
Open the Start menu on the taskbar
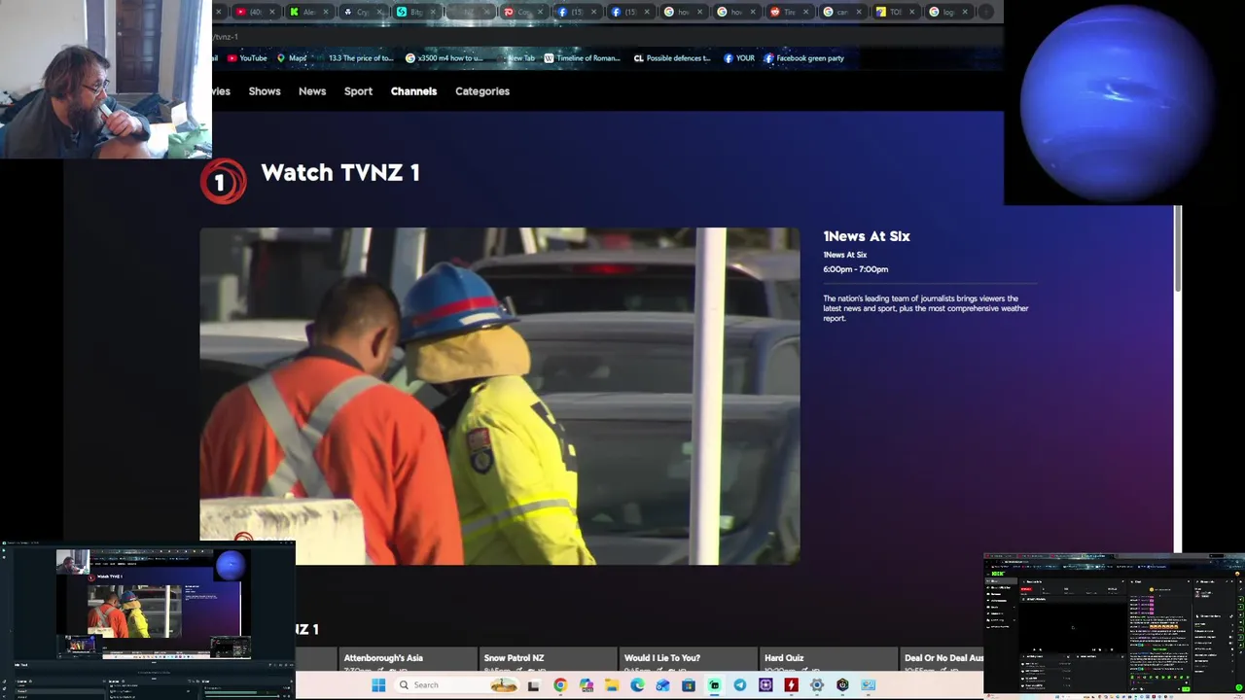click(378, 685)
